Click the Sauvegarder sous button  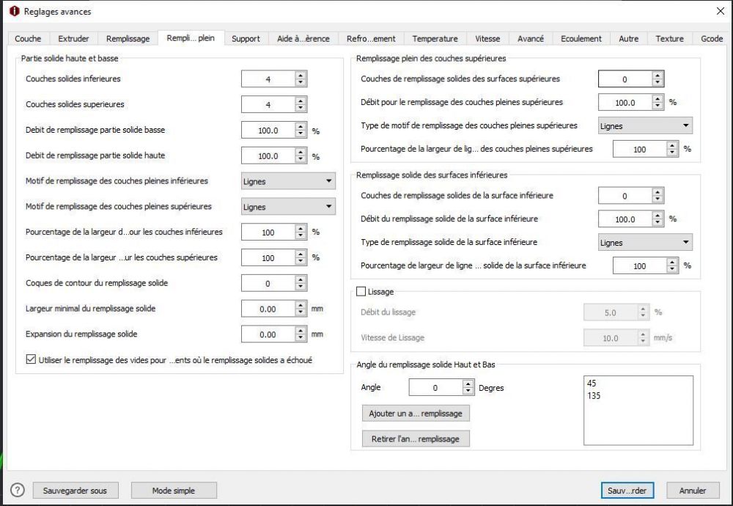click(x=75, y=490)
